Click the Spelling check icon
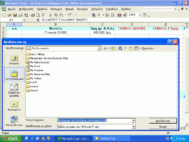 (x=44, y=15)
